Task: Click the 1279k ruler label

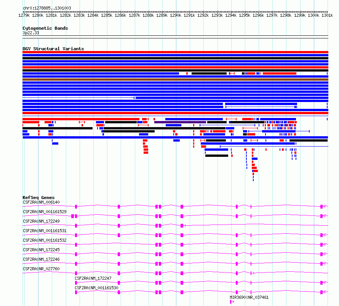Action: [x=24, y=15]
